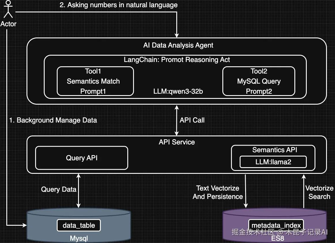Screen dimensions: 335x243
Task: Click the 'LangChain: Promot Reasoning Act' heading
Action: point(177,60)
